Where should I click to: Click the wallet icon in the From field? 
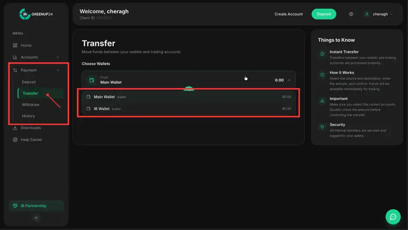(91, 80)
